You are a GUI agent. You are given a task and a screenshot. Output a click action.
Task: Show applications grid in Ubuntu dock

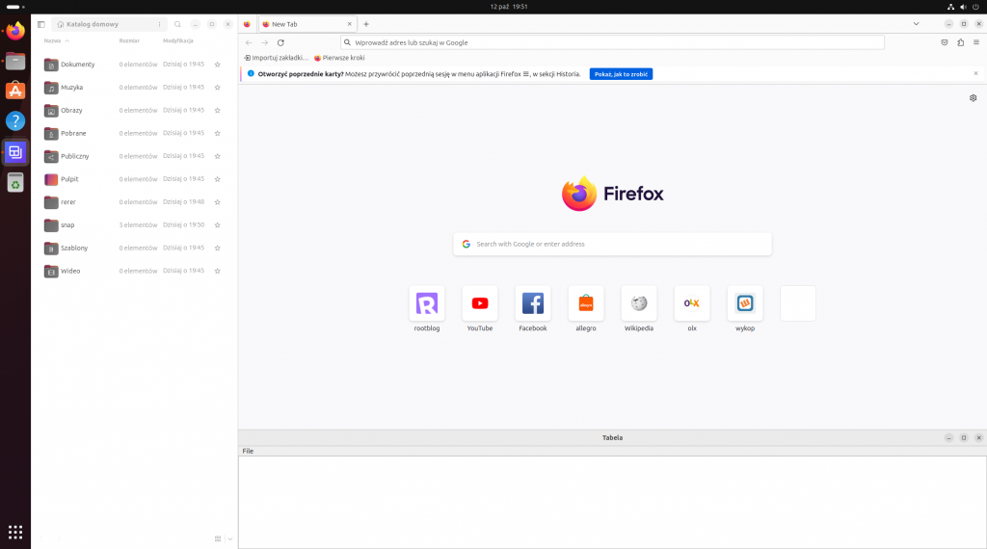click(x=15, y=532)
